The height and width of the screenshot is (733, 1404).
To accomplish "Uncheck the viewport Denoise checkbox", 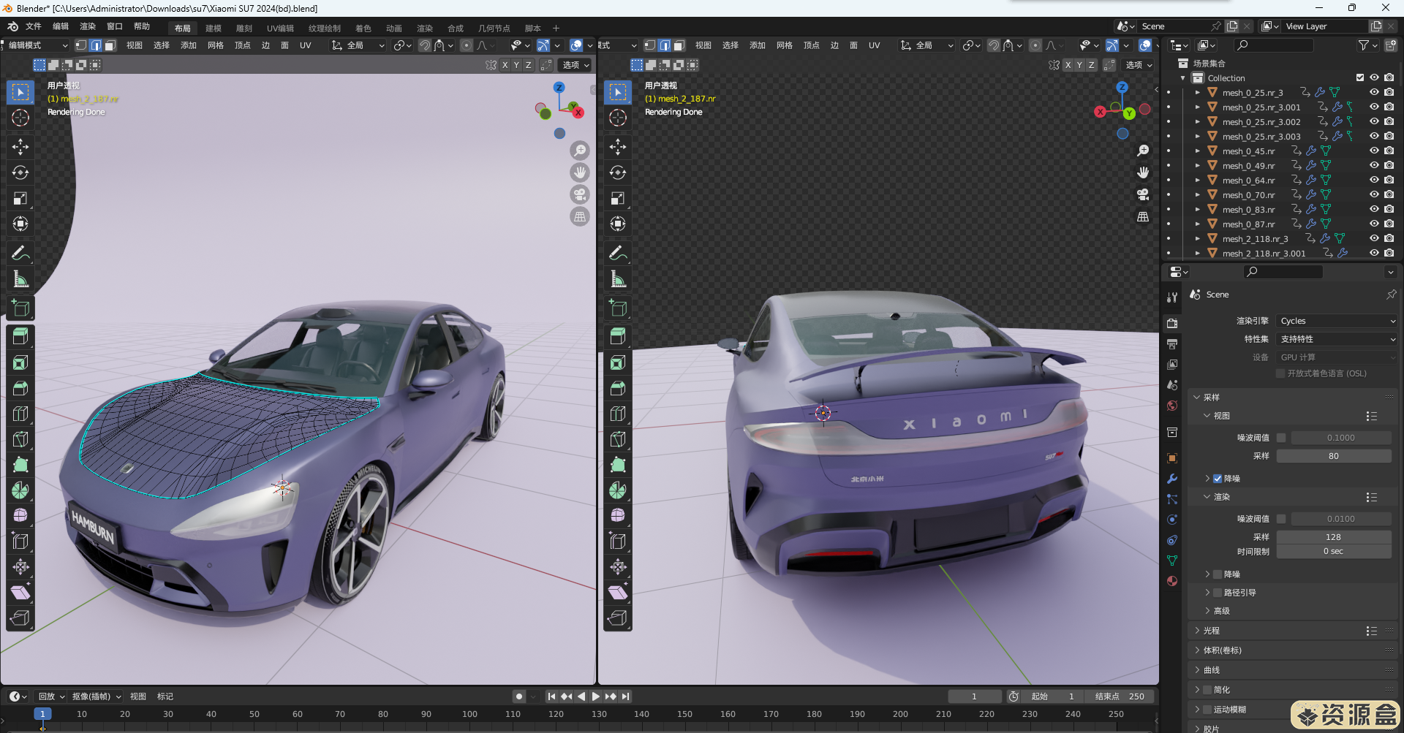I will [1218, 479].
